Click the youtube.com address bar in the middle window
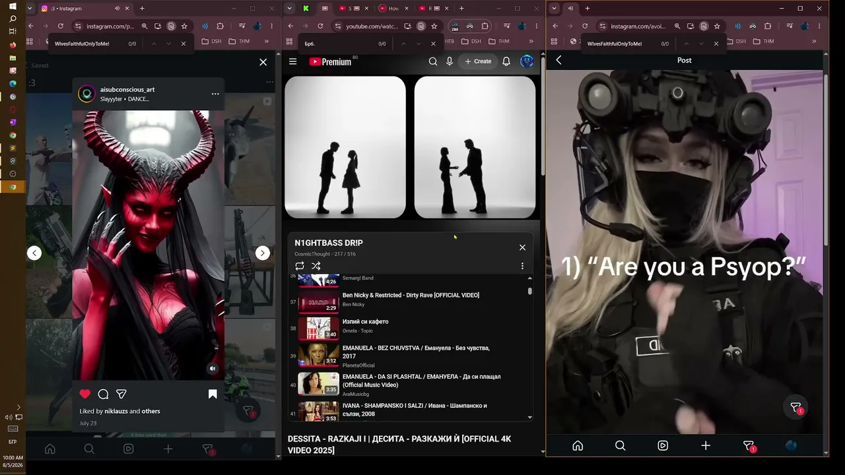 [x=374, y=26]
